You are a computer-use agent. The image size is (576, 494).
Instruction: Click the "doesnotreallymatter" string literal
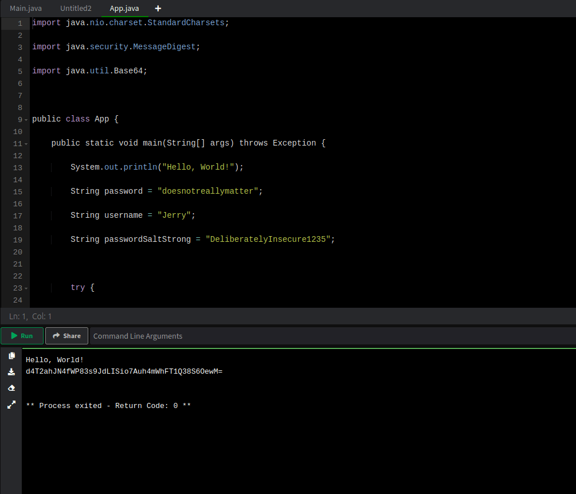[x=207, y=191]
